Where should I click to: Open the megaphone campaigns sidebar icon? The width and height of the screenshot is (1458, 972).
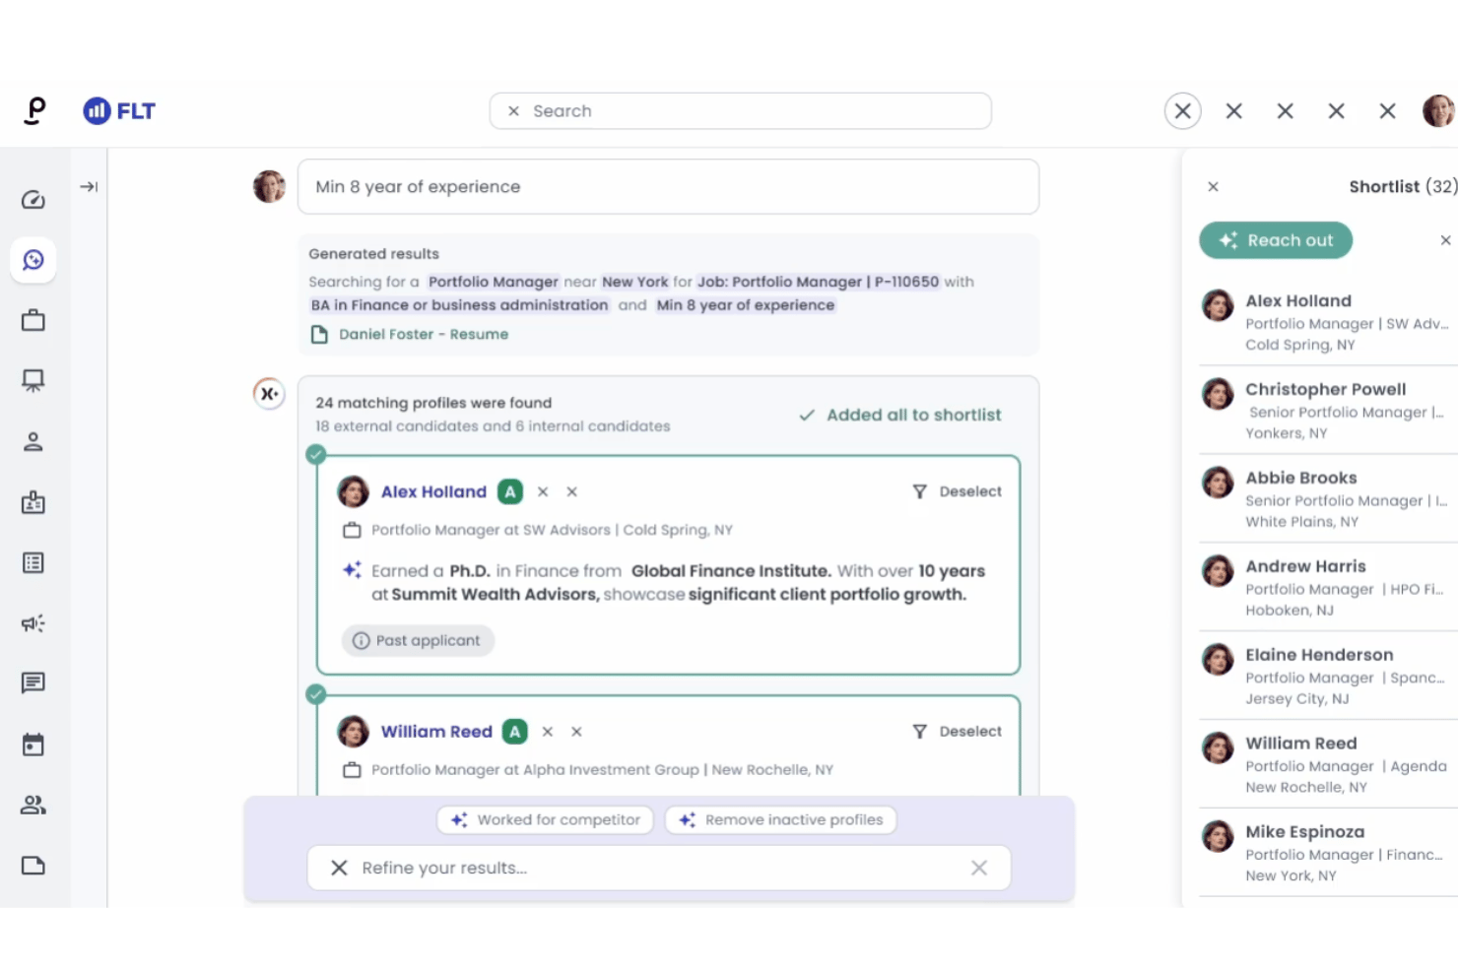[33, 623]
